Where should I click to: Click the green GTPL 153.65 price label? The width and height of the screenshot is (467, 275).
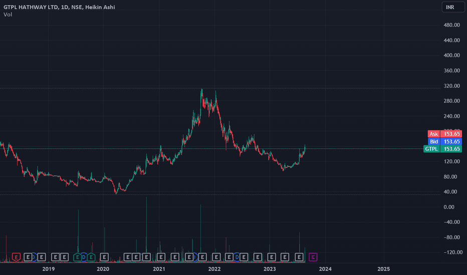(x=442, y=149)
